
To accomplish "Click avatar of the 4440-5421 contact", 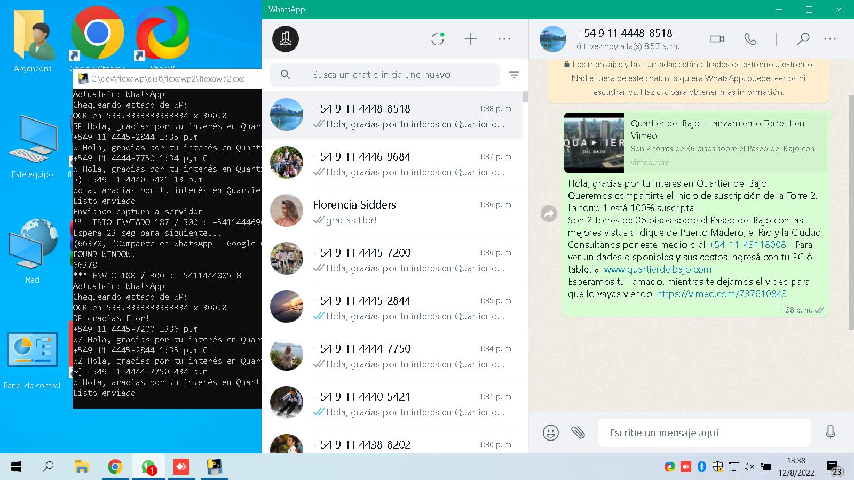I will 287,402.
